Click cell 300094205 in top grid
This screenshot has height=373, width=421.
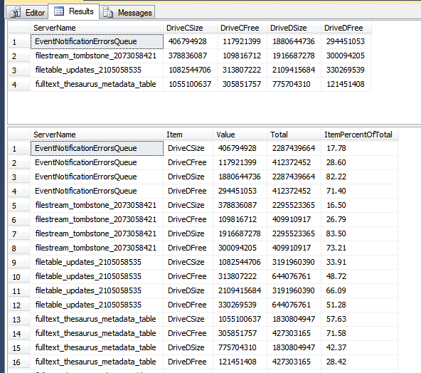coord(346,56)
